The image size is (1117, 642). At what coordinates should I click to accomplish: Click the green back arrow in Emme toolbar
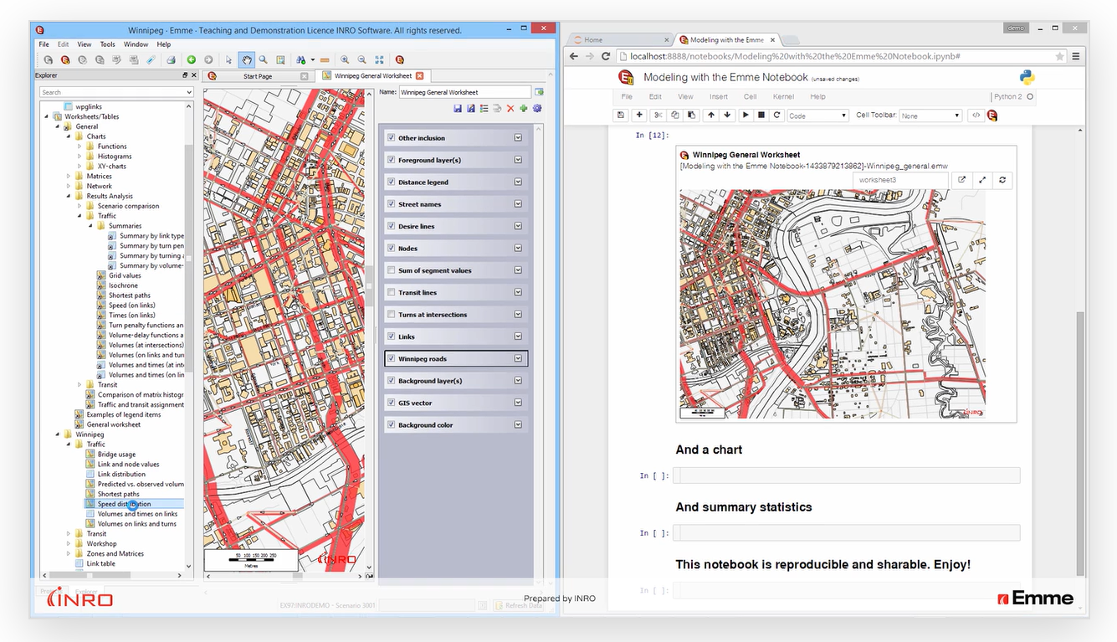tap(192, 59)
